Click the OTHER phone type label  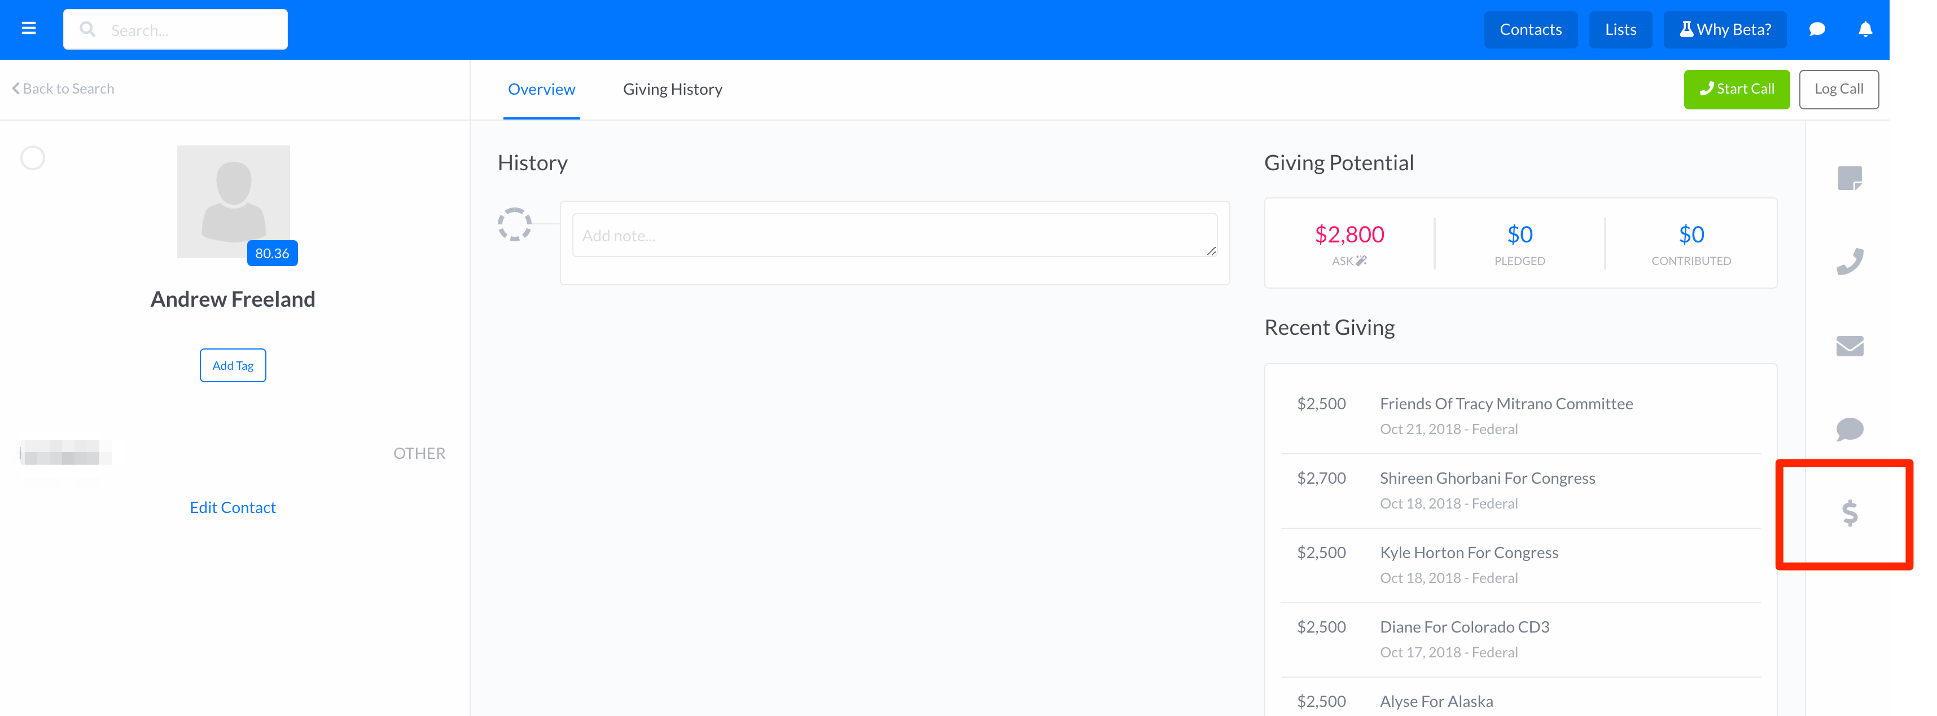(419, 453)
